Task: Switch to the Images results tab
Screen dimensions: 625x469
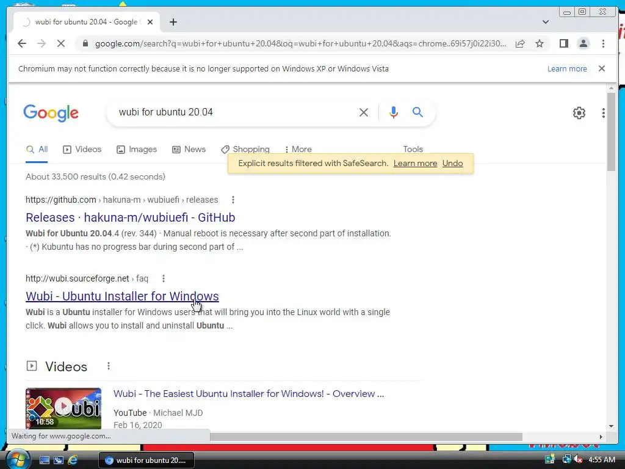Action: [137, 150]
